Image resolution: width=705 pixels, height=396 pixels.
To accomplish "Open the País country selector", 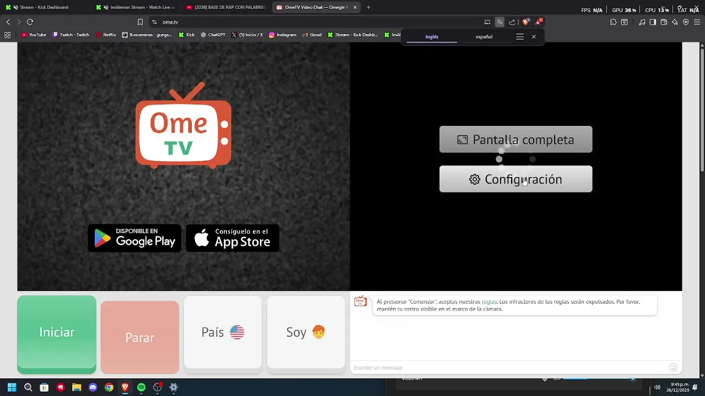I will 223,332.
